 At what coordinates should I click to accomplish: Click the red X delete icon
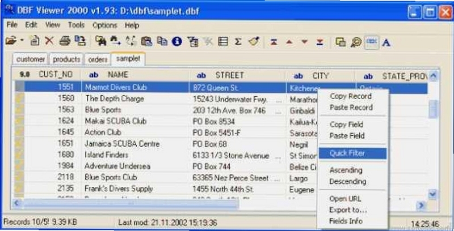click(x=49, y=41)
